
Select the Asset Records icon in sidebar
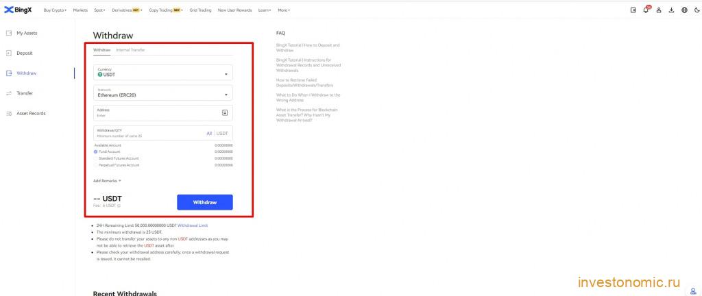(x=8, y=114)
